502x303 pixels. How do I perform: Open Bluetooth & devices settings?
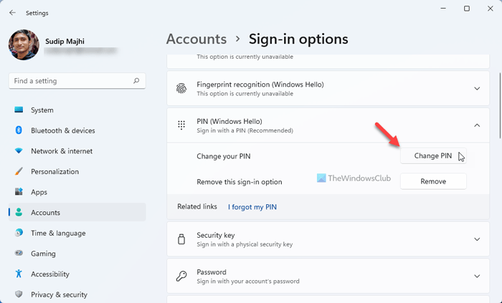coord(62,130)
